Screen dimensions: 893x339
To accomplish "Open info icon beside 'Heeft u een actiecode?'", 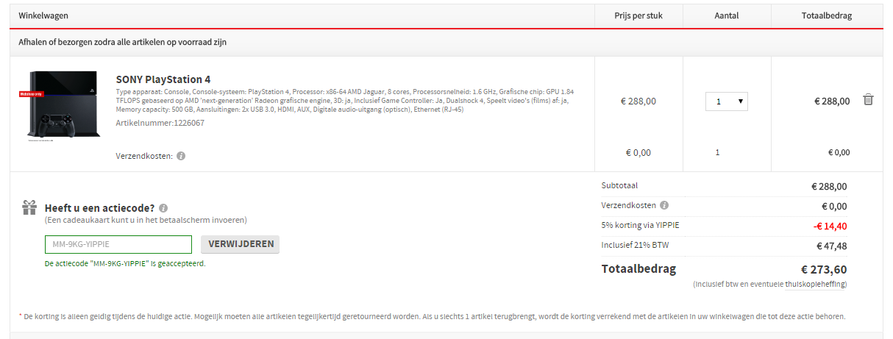I will click(163, 208).
